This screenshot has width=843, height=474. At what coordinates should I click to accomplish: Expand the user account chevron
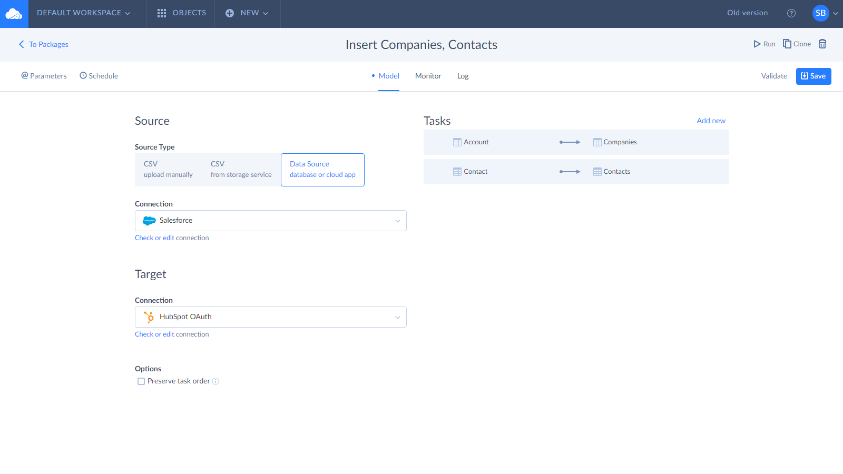coord(836,14)
